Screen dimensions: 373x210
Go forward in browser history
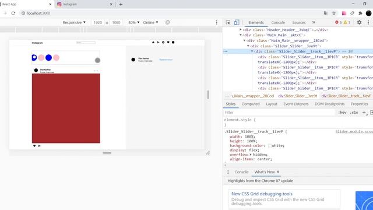point(5,13)
